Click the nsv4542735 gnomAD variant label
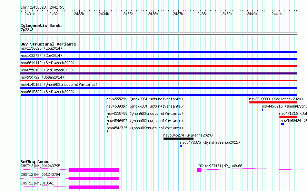The width and height of the screenshot is (307, 191). coord(145,128)
